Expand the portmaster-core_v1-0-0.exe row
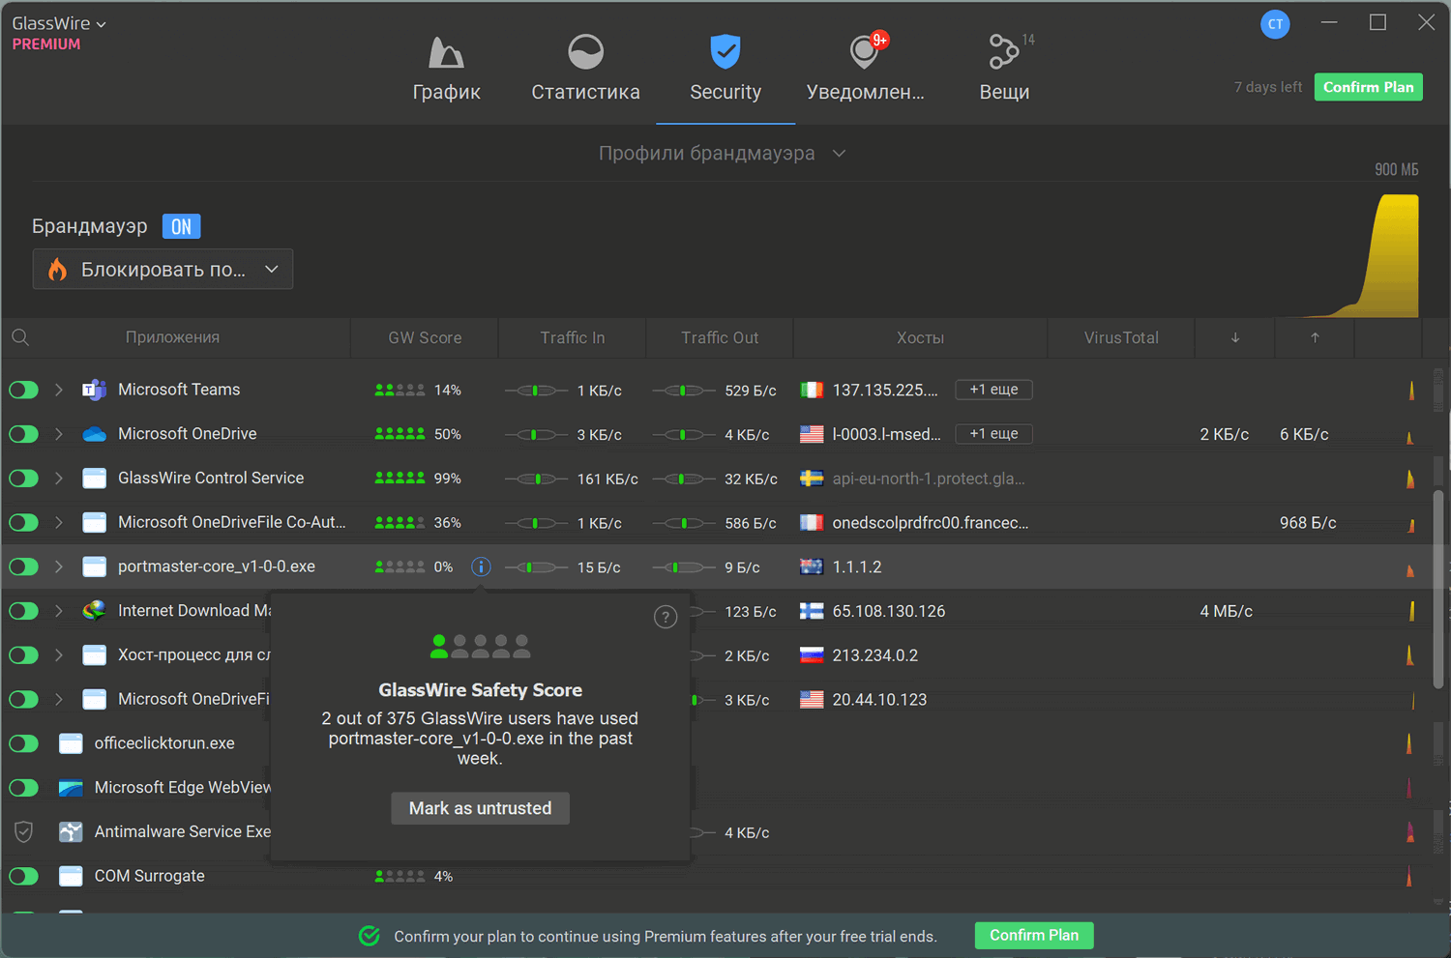1451x958 pixels. (x=59, y=566)
